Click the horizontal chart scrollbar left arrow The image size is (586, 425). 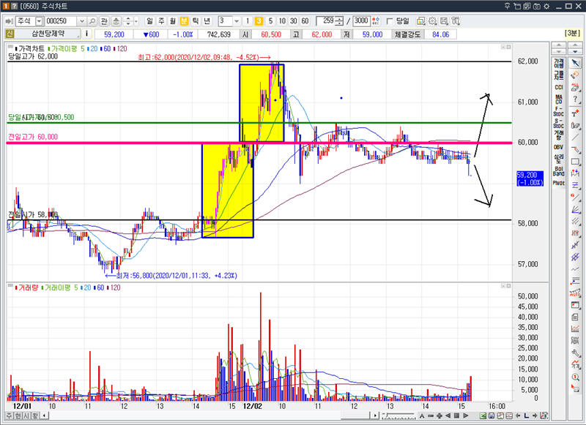pos(45,415)
